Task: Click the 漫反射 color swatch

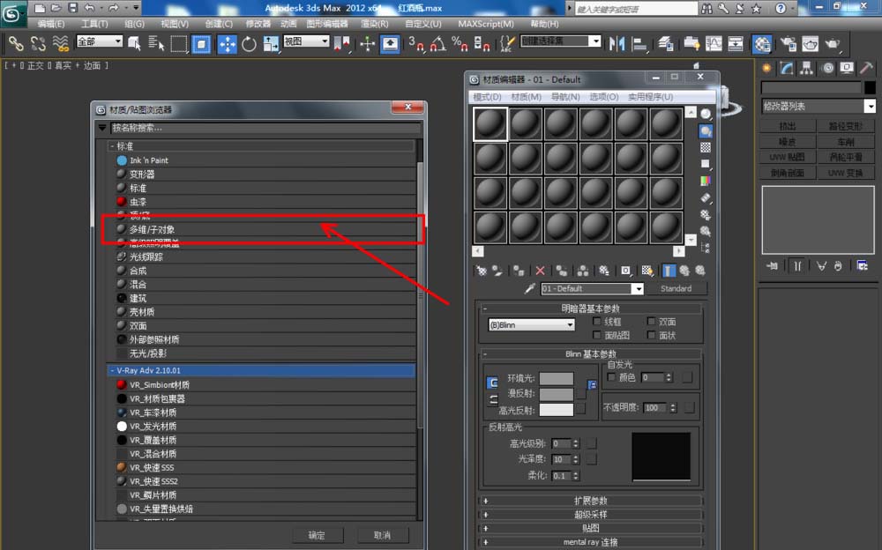Action: click(557, 394)
